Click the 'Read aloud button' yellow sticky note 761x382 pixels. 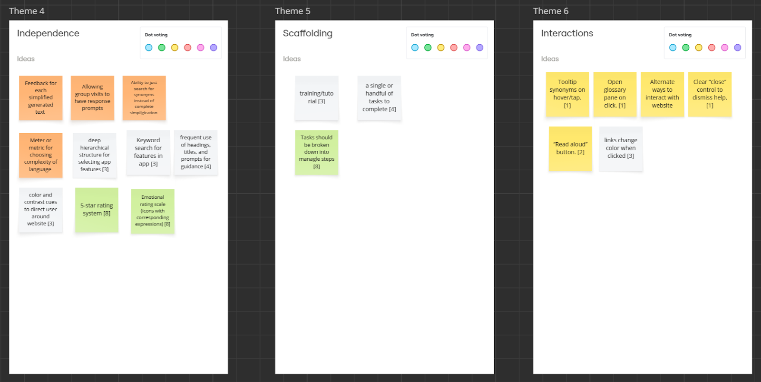570,148
